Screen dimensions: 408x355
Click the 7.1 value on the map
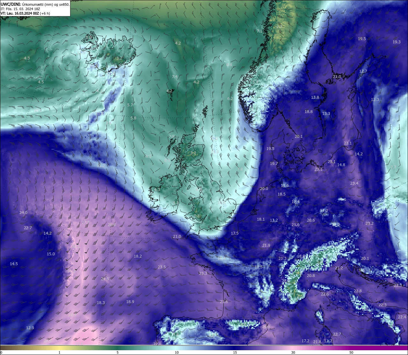259,31
